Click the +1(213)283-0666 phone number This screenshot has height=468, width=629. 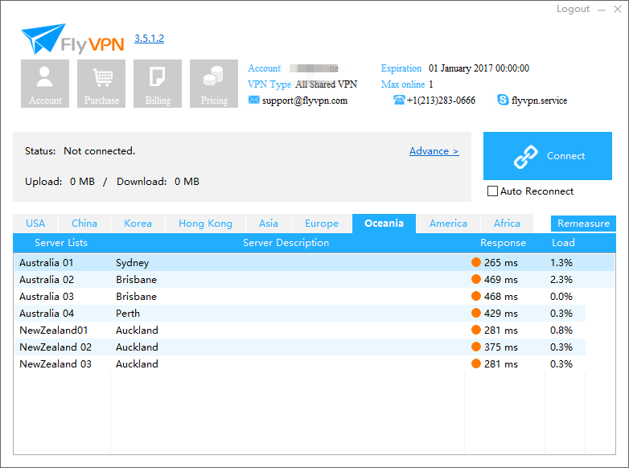coord(441,101)
